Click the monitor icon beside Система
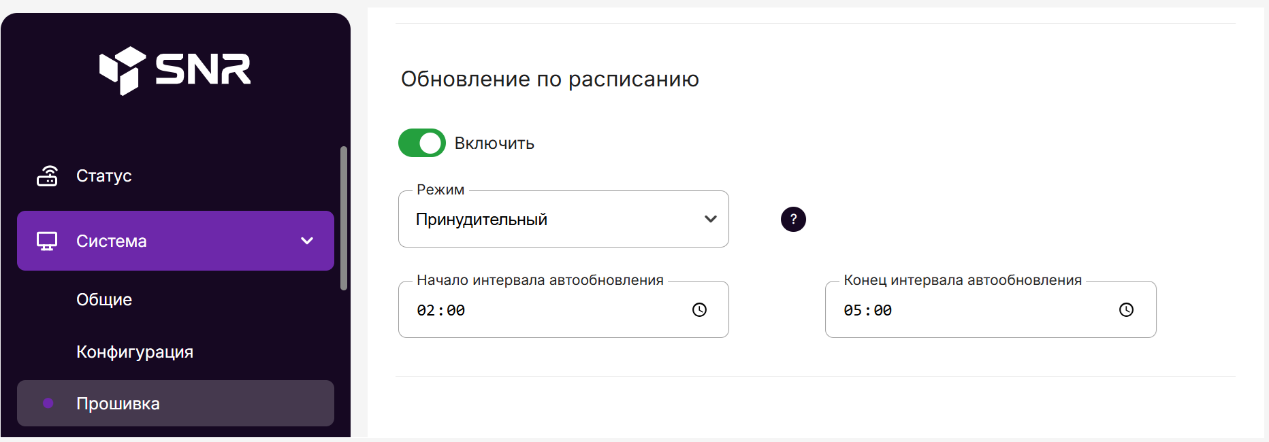Image resolution: width=1269 pixels, height=442 pixels. pos(47,241)
